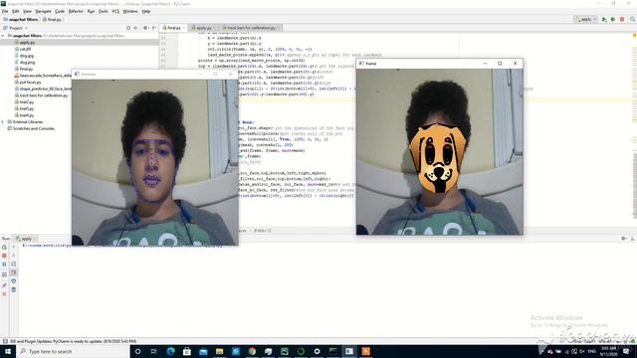Open the Code menu
The width and height of the screenshot is (637, 358).
(60, 11)
